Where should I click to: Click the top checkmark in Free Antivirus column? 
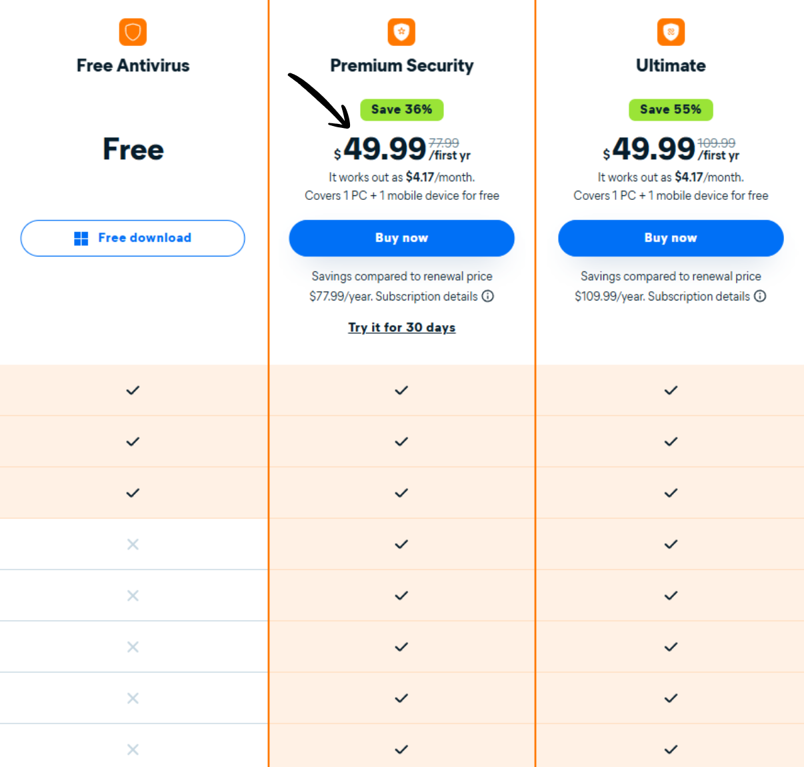pos(132,390)
